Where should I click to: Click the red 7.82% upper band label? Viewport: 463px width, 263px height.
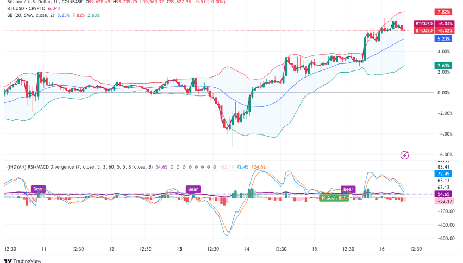point(443,12)
